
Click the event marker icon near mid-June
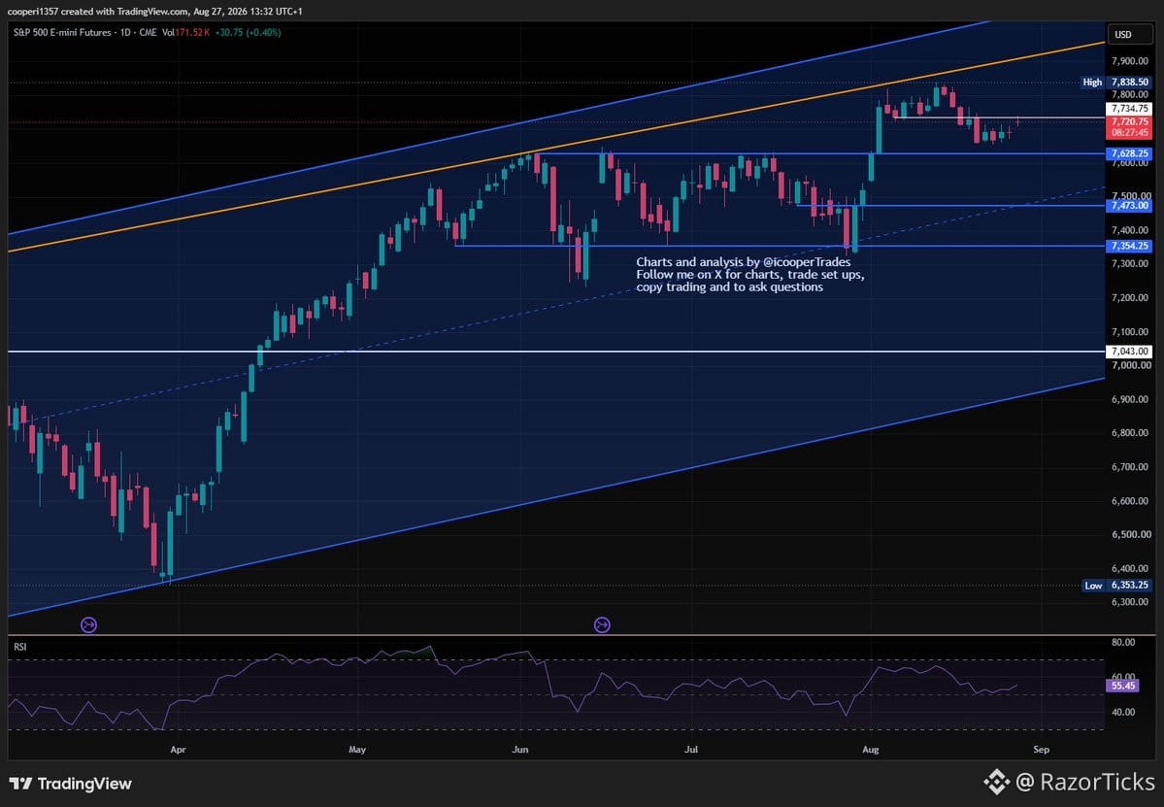pyautogui.click(x=602, y=625)
